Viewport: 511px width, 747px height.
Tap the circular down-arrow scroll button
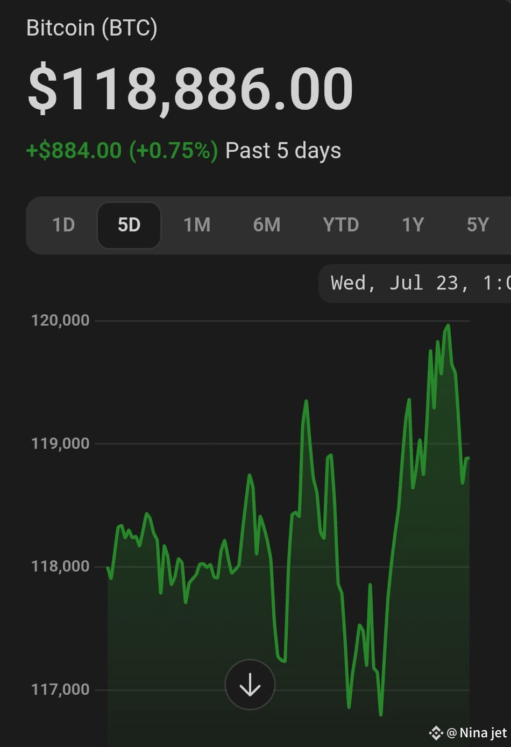click(x=250, y=685)
